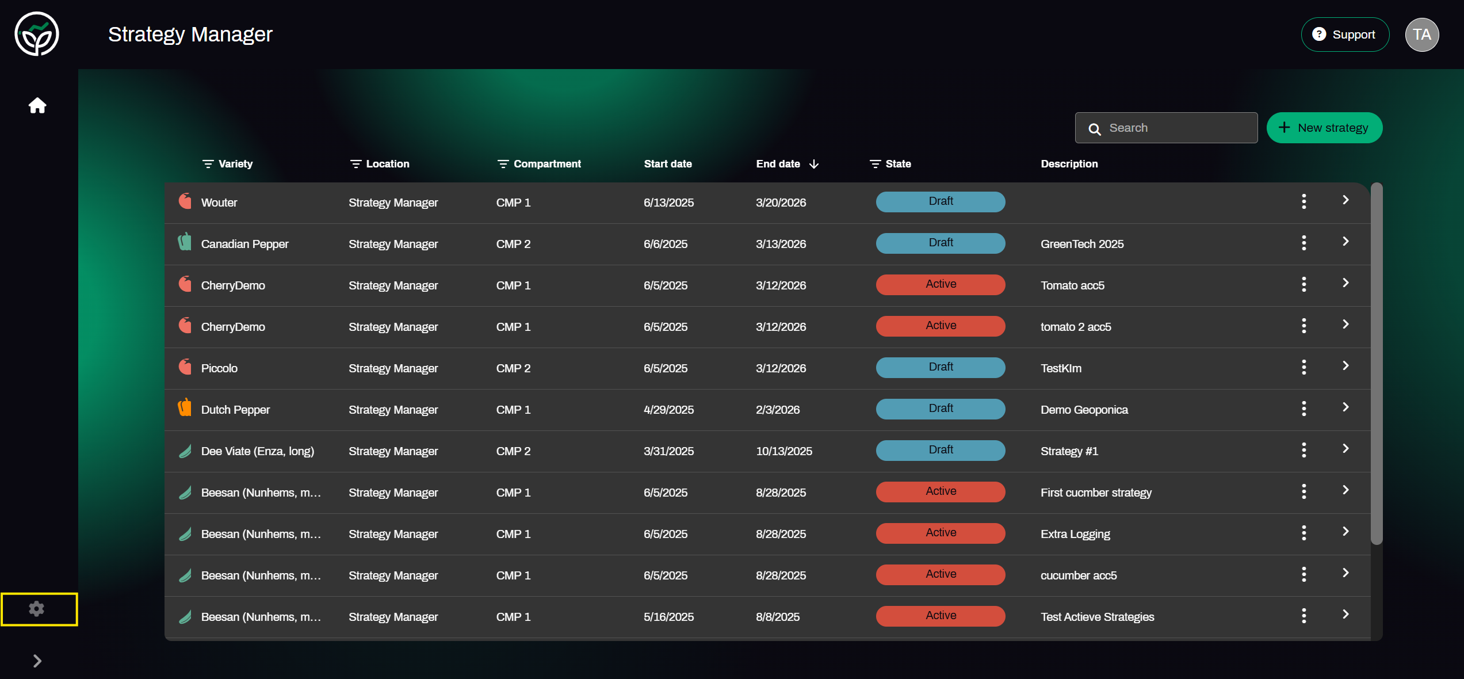1464x679 pixels.
Task: Click the TA user avatar
Action: [1421, 35]
